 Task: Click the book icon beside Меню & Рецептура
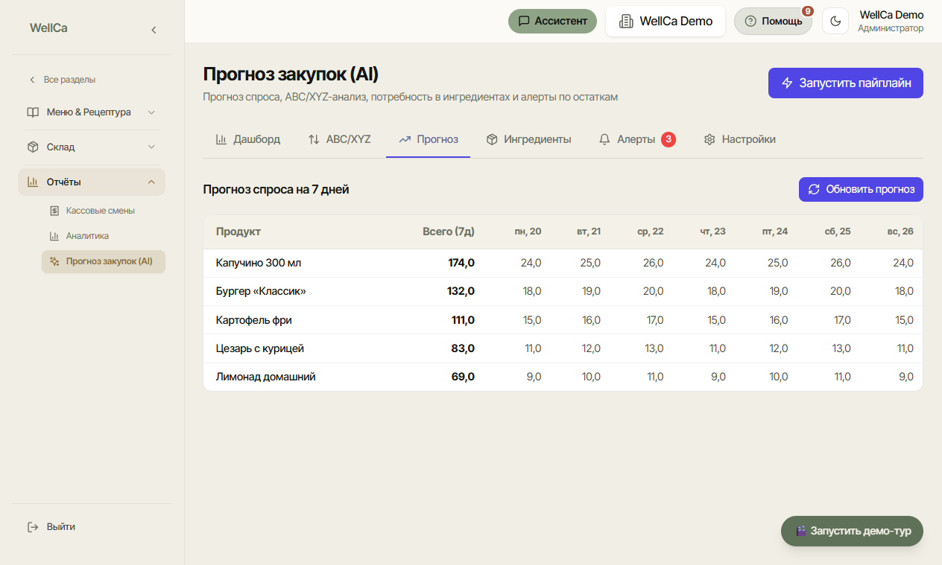tap(33, 112)
